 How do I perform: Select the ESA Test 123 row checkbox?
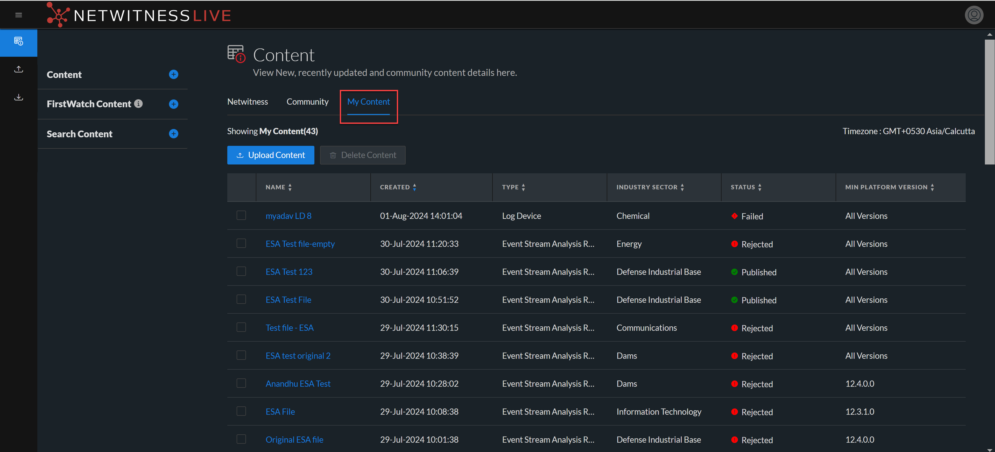tap(241, 271)
